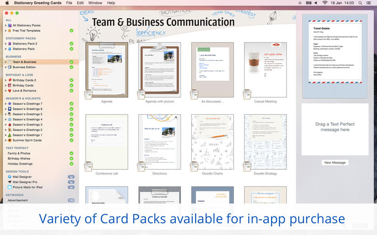Select the Doodle Charts template thumbnail
377x235 pixels.
coord(213,142)
